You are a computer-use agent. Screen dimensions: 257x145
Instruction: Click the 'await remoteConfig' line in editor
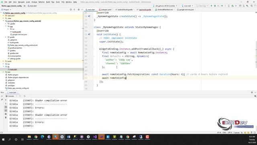pyautogui.click(x=114, y=78)
